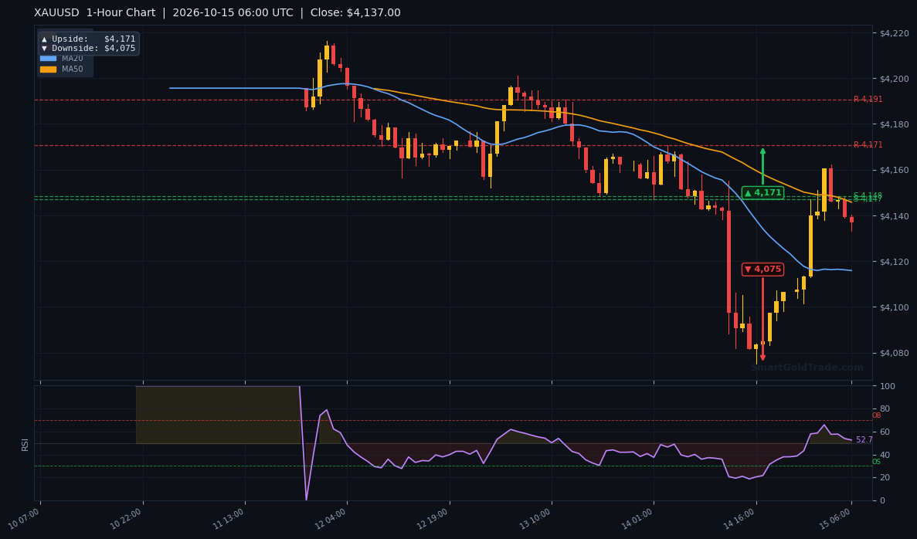Click the RSI axis title
The height and width of the screenshot is (539, 917).
[25, 445]
